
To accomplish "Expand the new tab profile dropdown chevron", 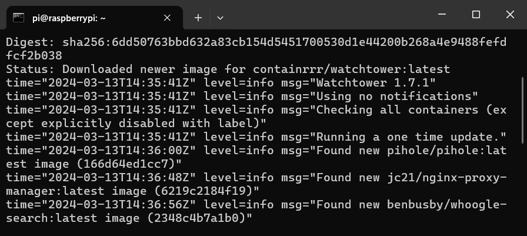I will [x=220, y=18].
